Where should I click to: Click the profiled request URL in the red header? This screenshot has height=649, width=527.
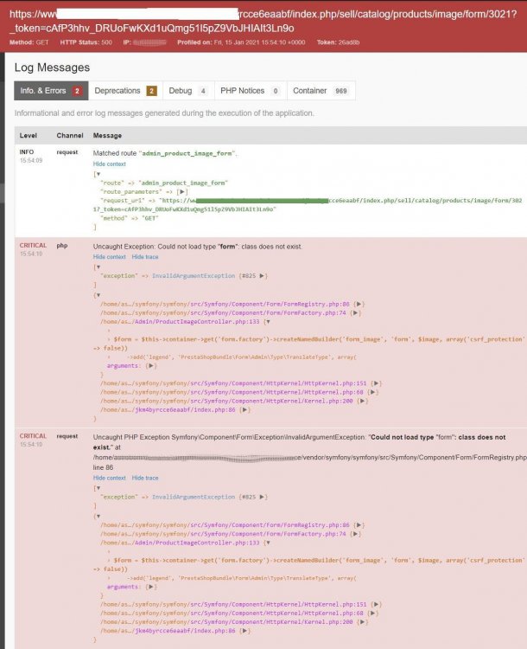point(263,21)
